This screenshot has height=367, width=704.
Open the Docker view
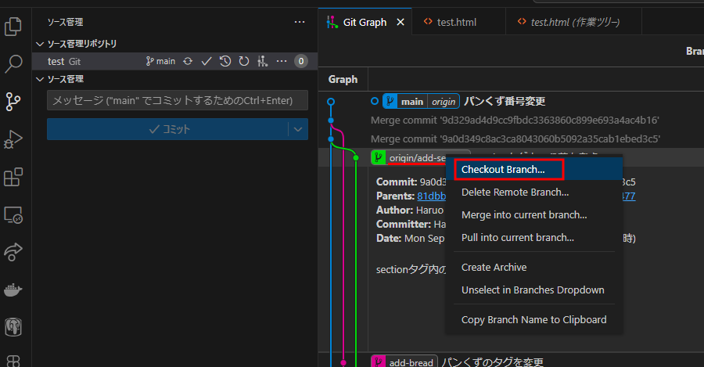click(13, 290)
